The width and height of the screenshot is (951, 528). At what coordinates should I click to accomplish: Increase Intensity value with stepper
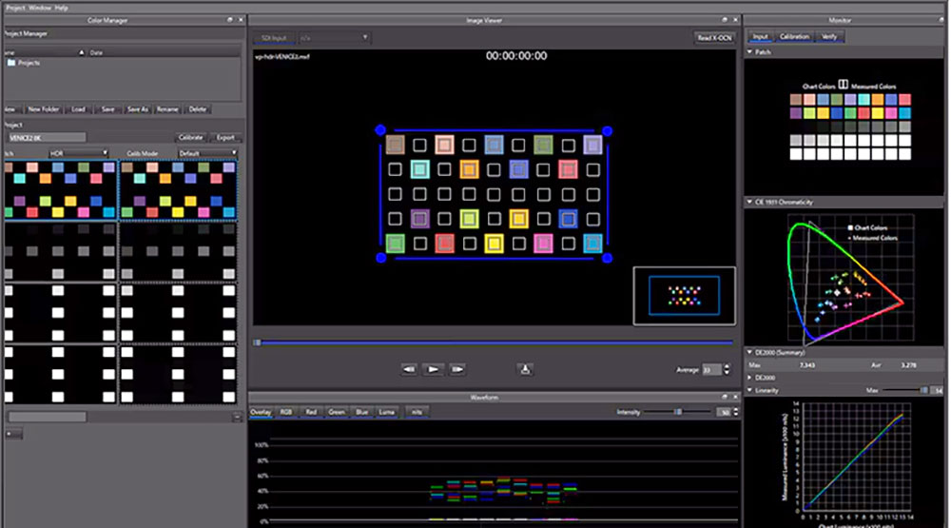[736, 410]
